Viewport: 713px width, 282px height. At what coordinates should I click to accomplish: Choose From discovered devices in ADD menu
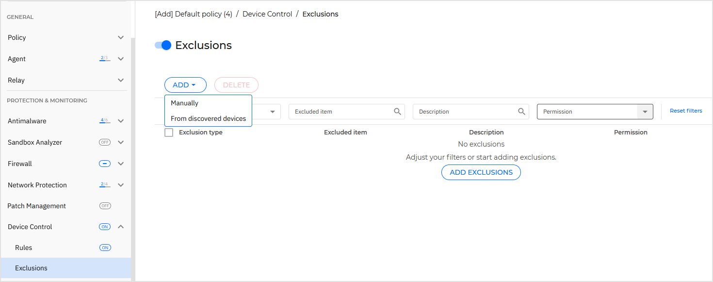(208, 118)
